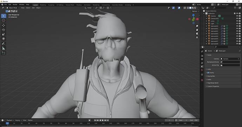
Task: Open the viewport Options dropdown
Action: 195,11
